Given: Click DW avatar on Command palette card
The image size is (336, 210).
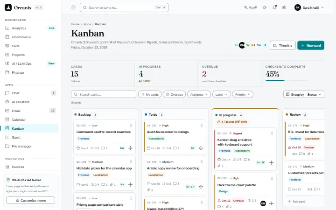Looking at the screenshot, I should coord(122,148).
